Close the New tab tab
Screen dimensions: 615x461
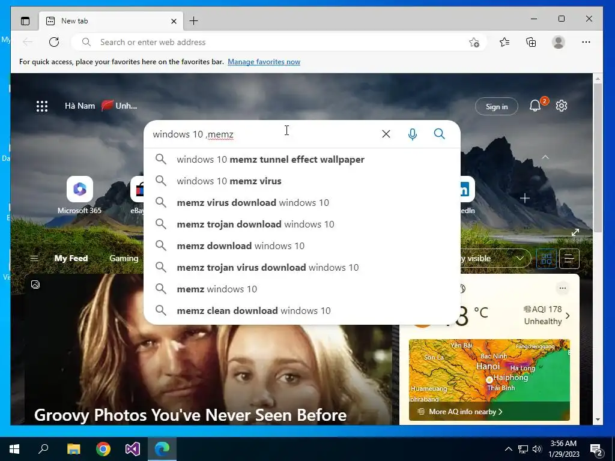pos(174,21)
